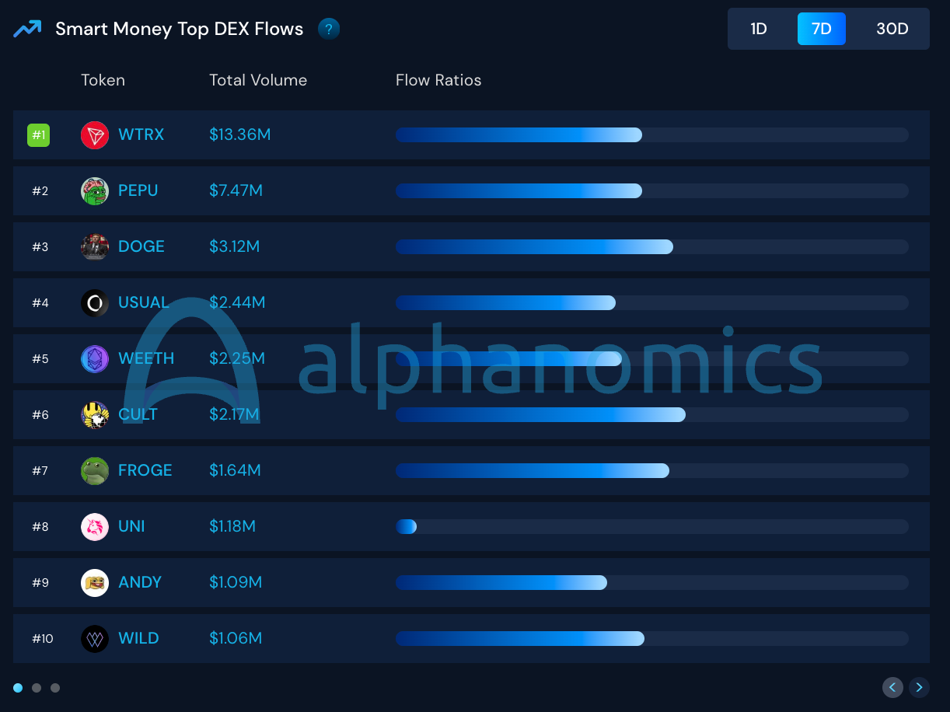
Task: Open the USUAL token link
Action: click(144, 302)
